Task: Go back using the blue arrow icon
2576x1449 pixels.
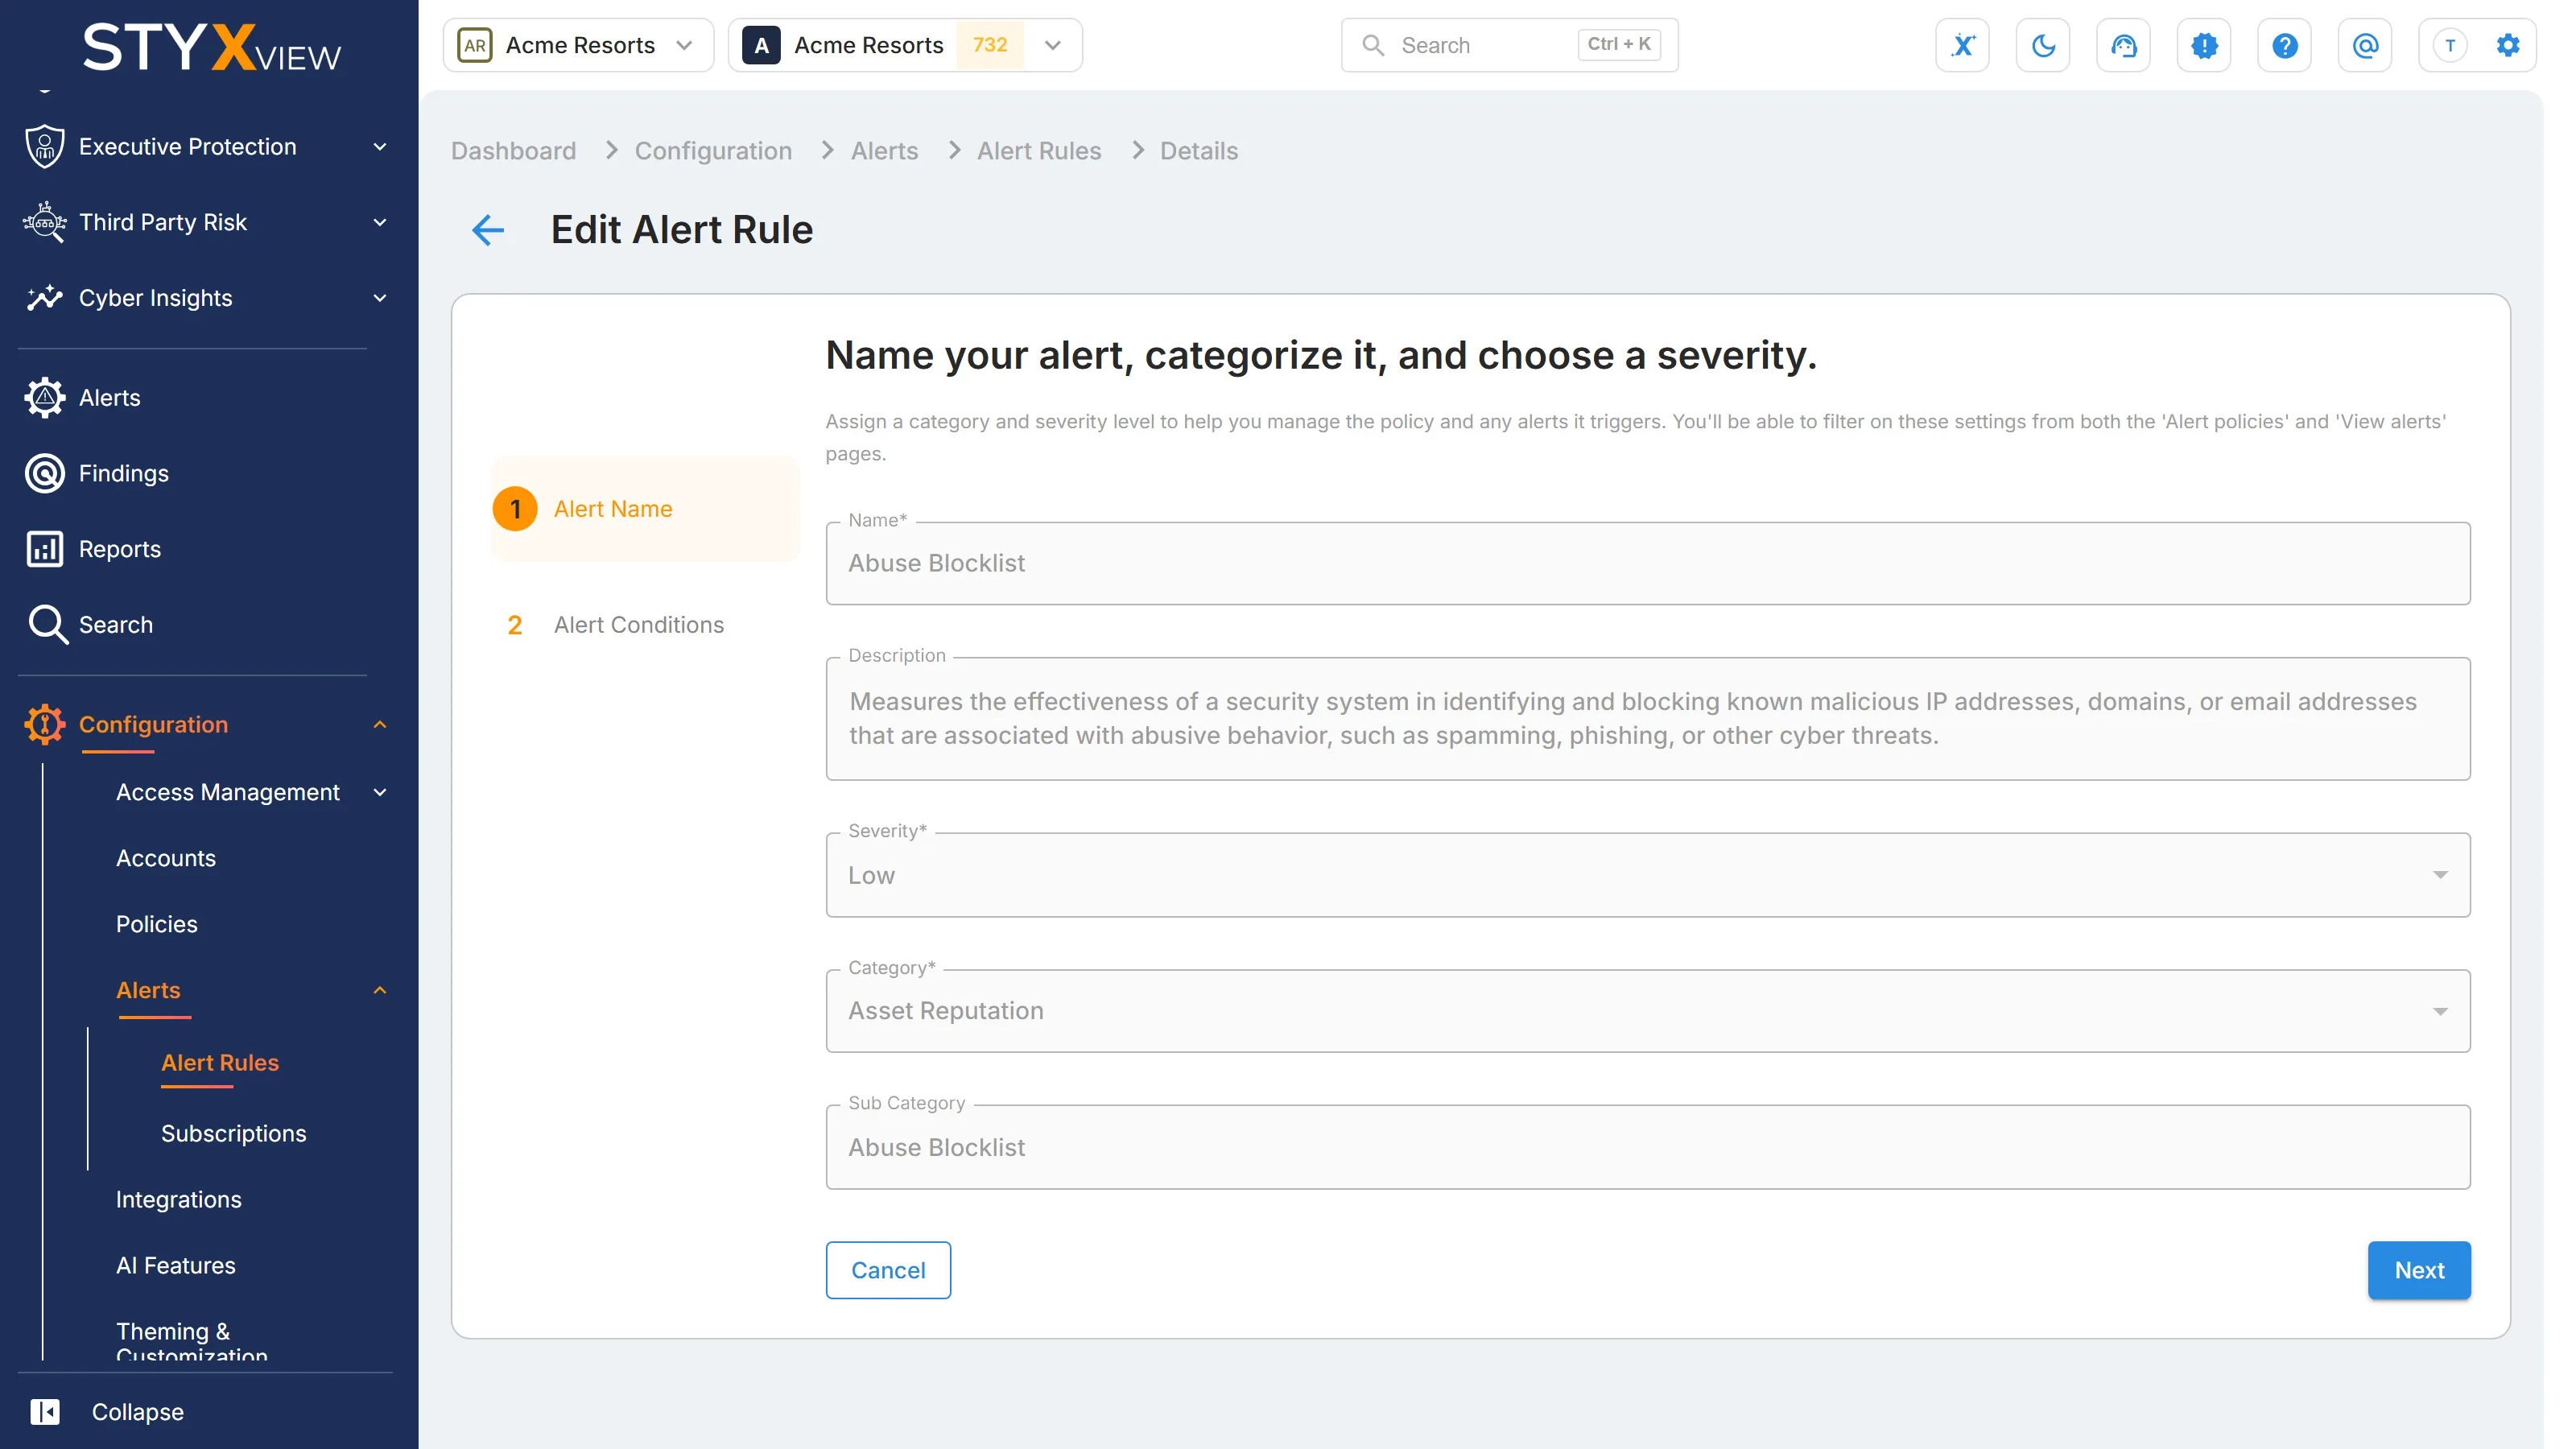Action: coord(488,230)
